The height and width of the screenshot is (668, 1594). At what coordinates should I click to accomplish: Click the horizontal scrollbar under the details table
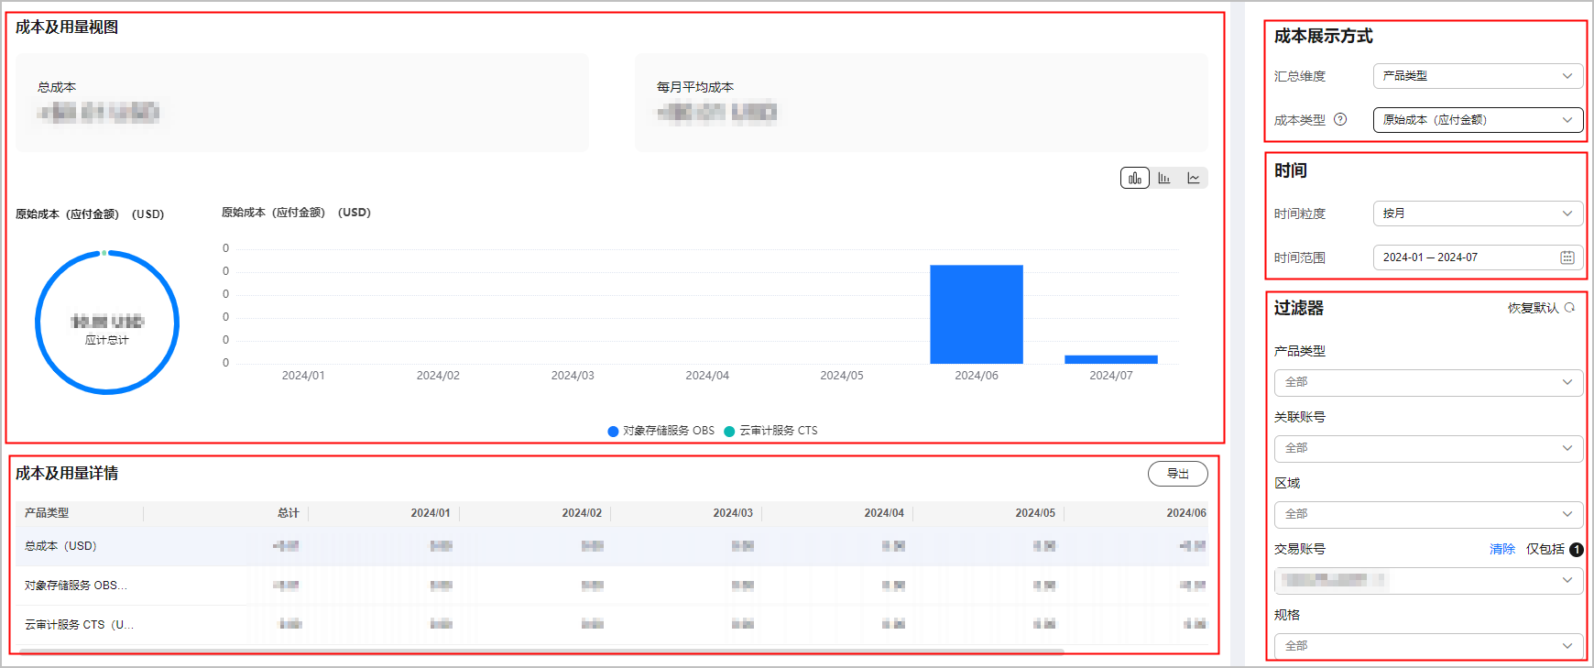click(x=540, y=651)
